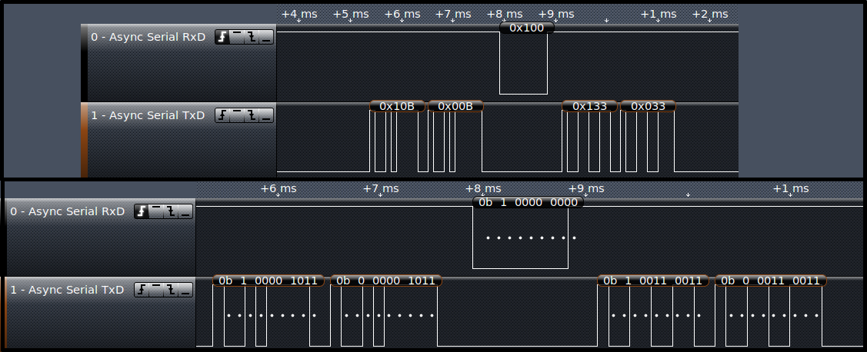Click the +6 ms marker in lower binary panel
867x352 pixels.
click(x=278, y=189)
